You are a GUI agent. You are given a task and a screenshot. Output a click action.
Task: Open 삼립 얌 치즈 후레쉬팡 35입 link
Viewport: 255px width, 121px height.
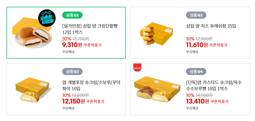tap(211, 26)
